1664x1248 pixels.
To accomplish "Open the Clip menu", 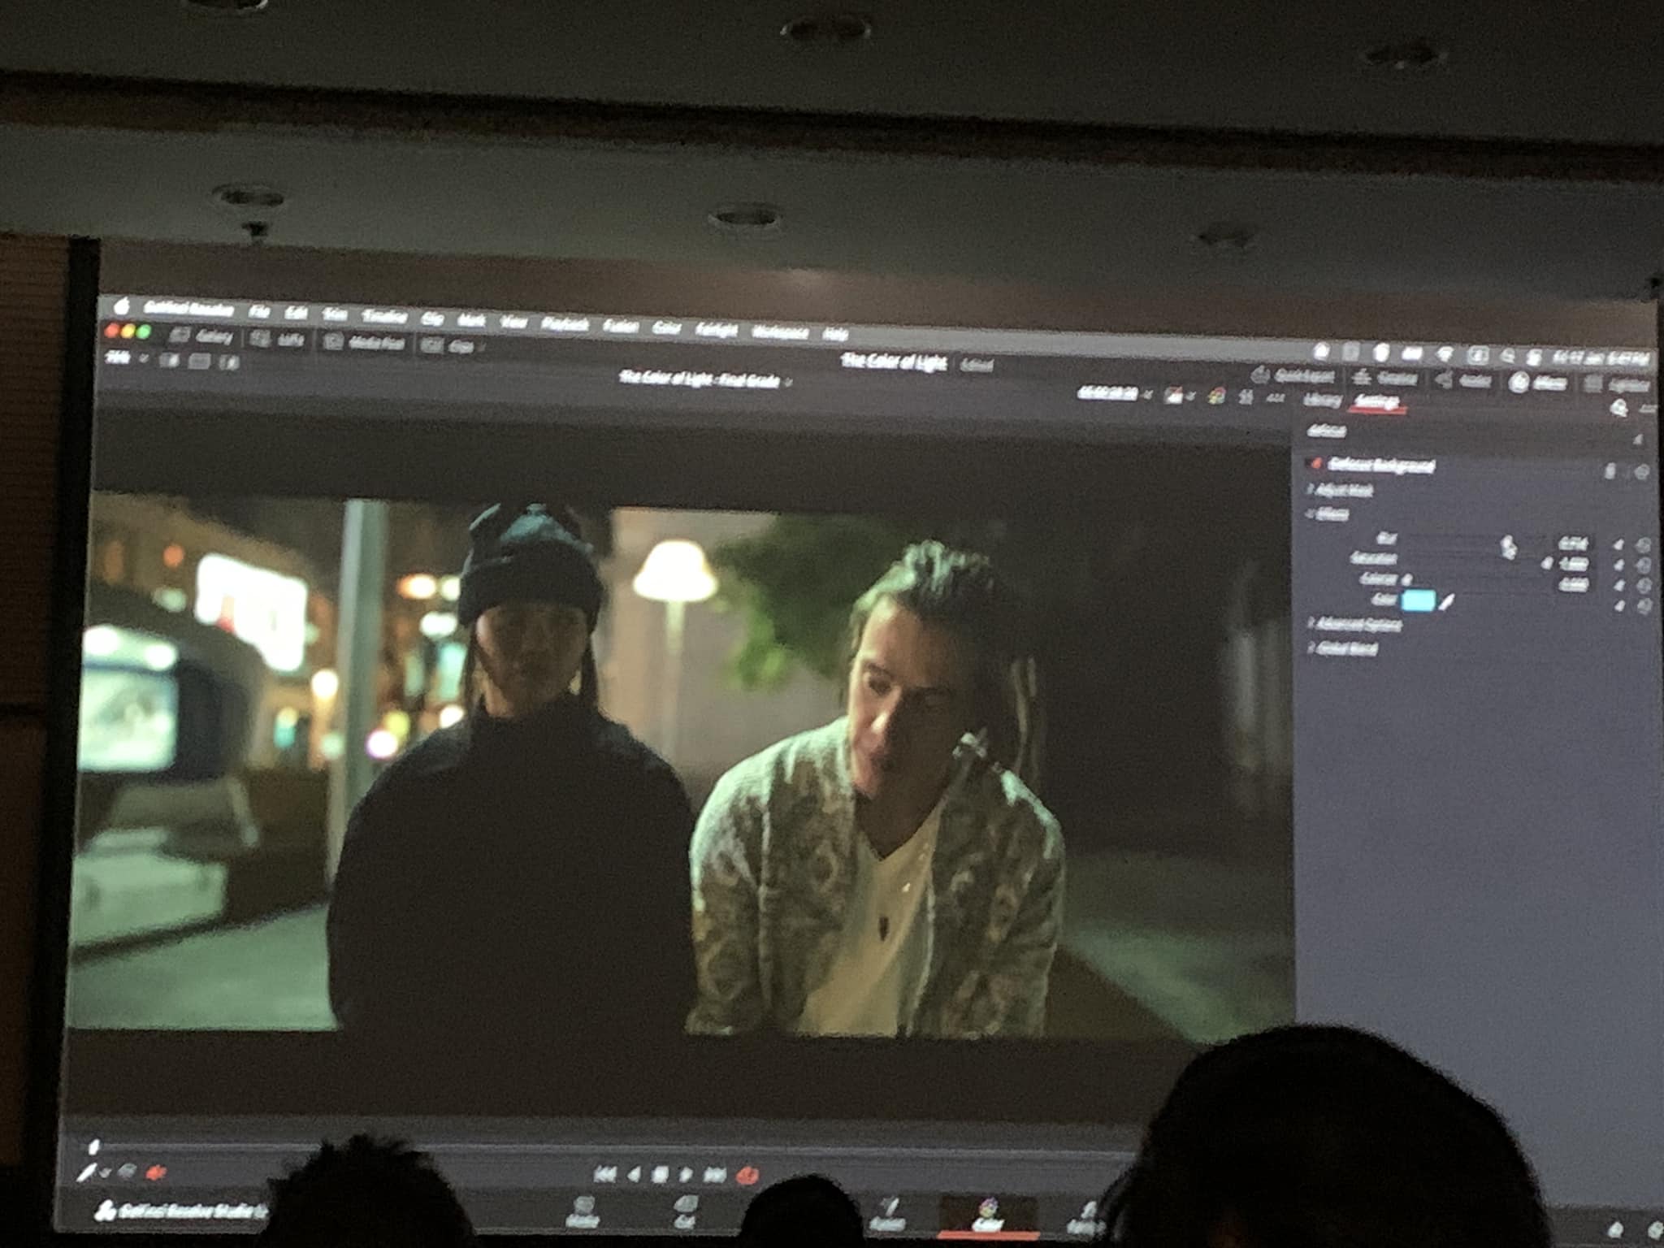I will coord(431,318).
